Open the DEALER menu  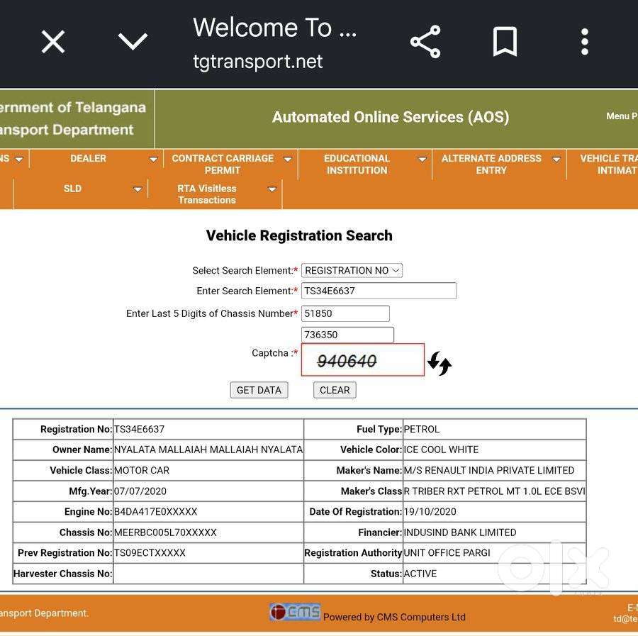89,158
